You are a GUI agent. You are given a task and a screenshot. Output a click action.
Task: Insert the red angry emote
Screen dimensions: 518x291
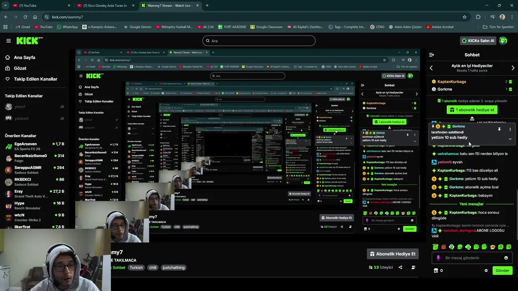coord(444,247)
